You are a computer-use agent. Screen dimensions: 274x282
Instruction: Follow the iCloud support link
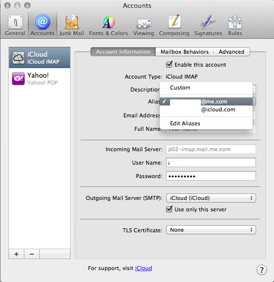click(x=143, y=268)
